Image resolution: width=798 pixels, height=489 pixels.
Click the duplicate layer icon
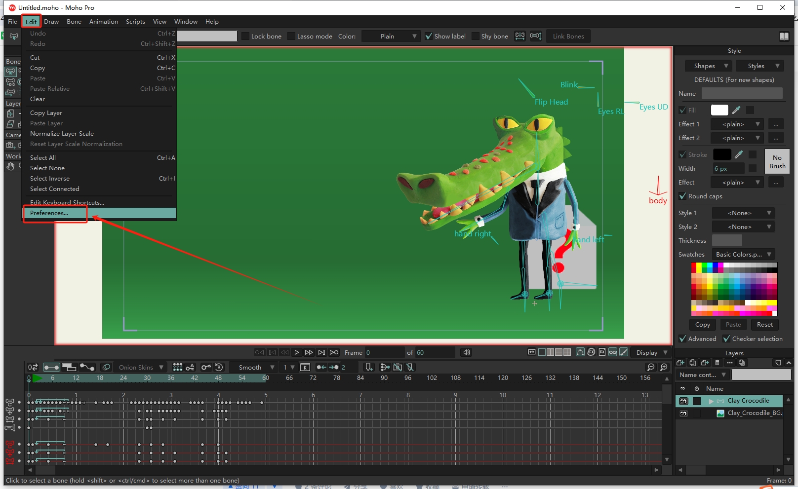click(x=693, y=363)
